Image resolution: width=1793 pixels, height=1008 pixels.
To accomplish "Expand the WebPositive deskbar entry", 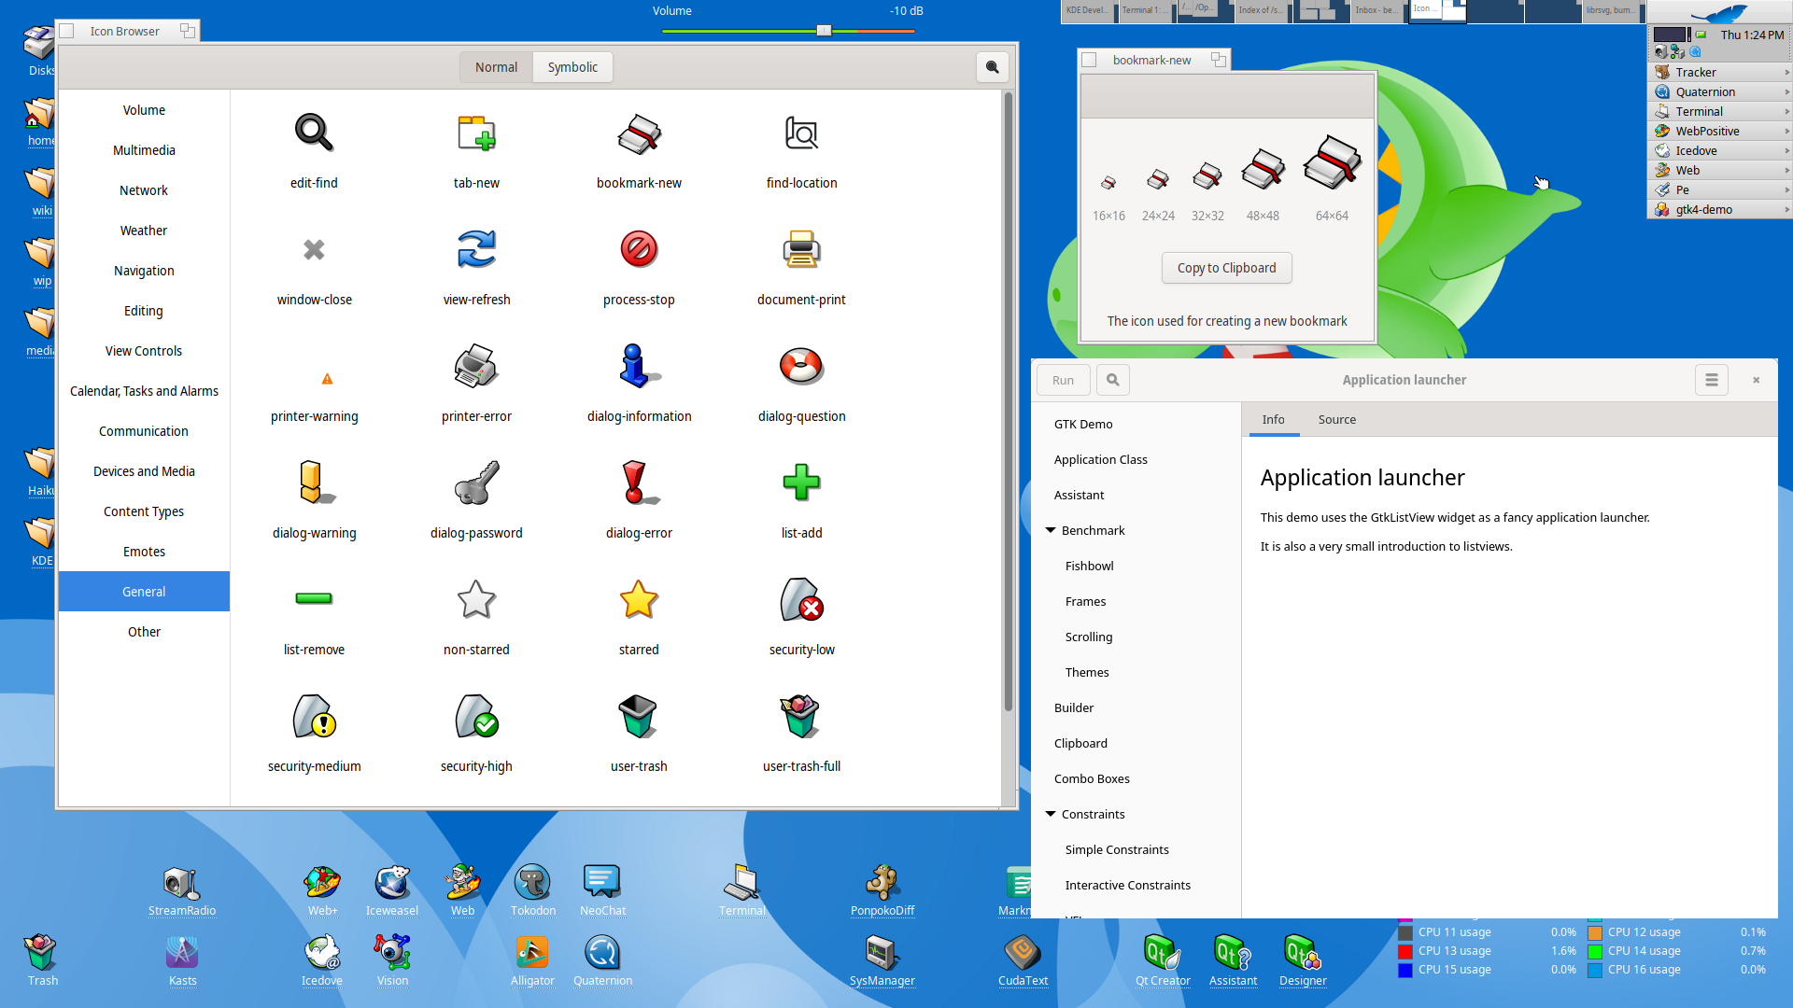I will [x=1786, y=131].
